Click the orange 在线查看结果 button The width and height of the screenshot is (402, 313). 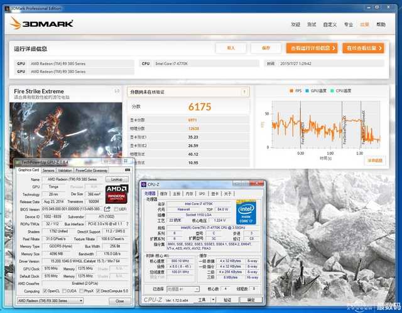point(363,48)
